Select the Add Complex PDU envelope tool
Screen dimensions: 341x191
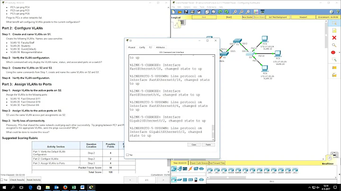[334, 75]
